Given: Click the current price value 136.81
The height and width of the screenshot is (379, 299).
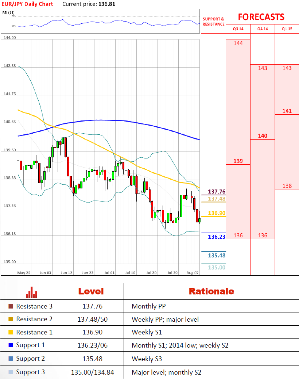Looking at the screenshot, I should [x=107, y=4].
